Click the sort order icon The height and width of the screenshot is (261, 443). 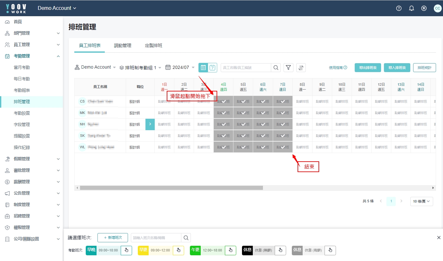point(301,68)
